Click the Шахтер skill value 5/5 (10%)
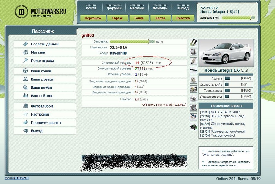Image resolution: width=275 pixels, height=184 pixels. point(141,100)
